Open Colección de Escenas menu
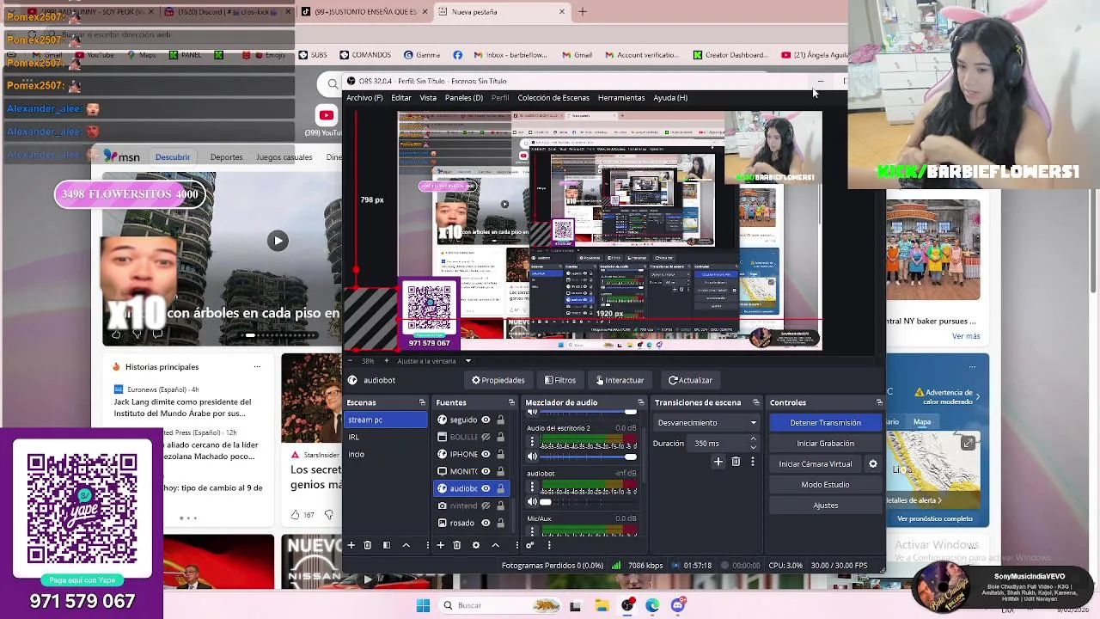1100x619 pixels. (553, 98)
